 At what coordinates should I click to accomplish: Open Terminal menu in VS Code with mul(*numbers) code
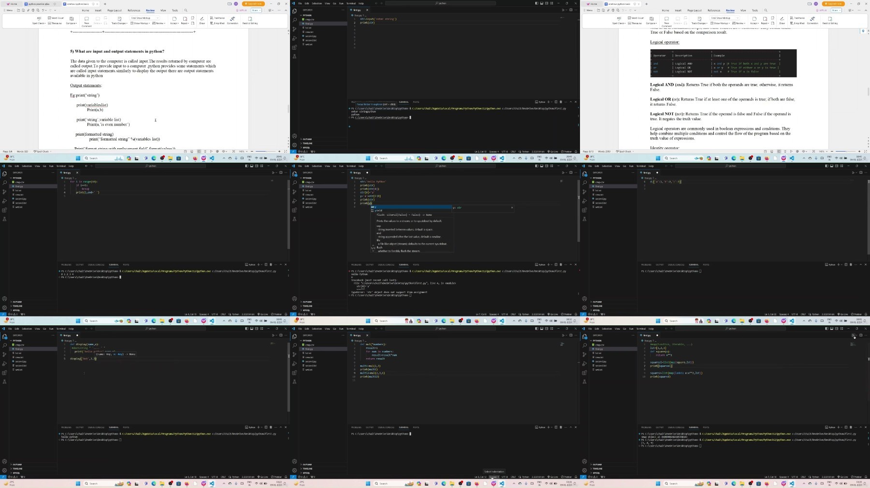[350, 329]
